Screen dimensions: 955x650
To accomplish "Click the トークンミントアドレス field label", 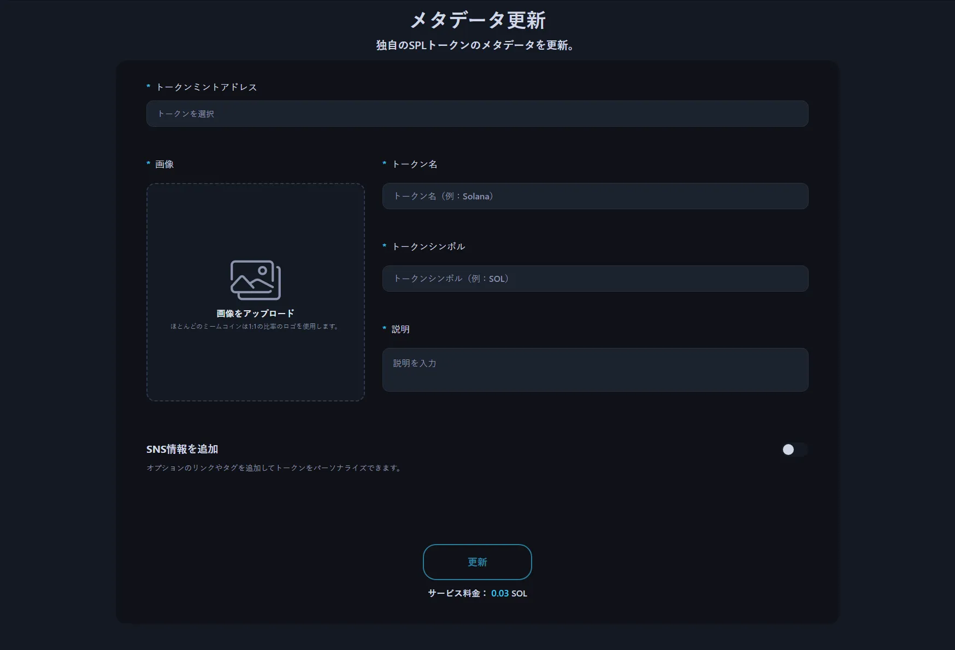I will [207, 87].
